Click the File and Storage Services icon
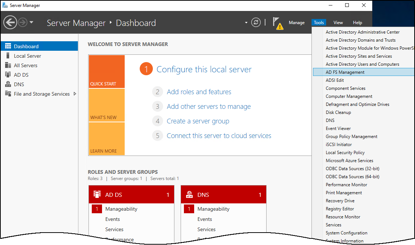 [x=8, y=93]
